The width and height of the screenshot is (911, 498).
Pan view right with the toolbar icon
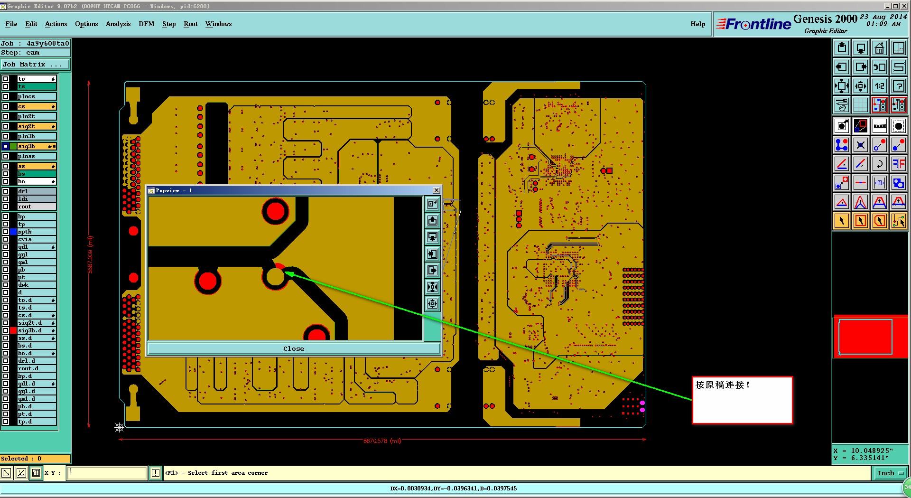[861, 67]
